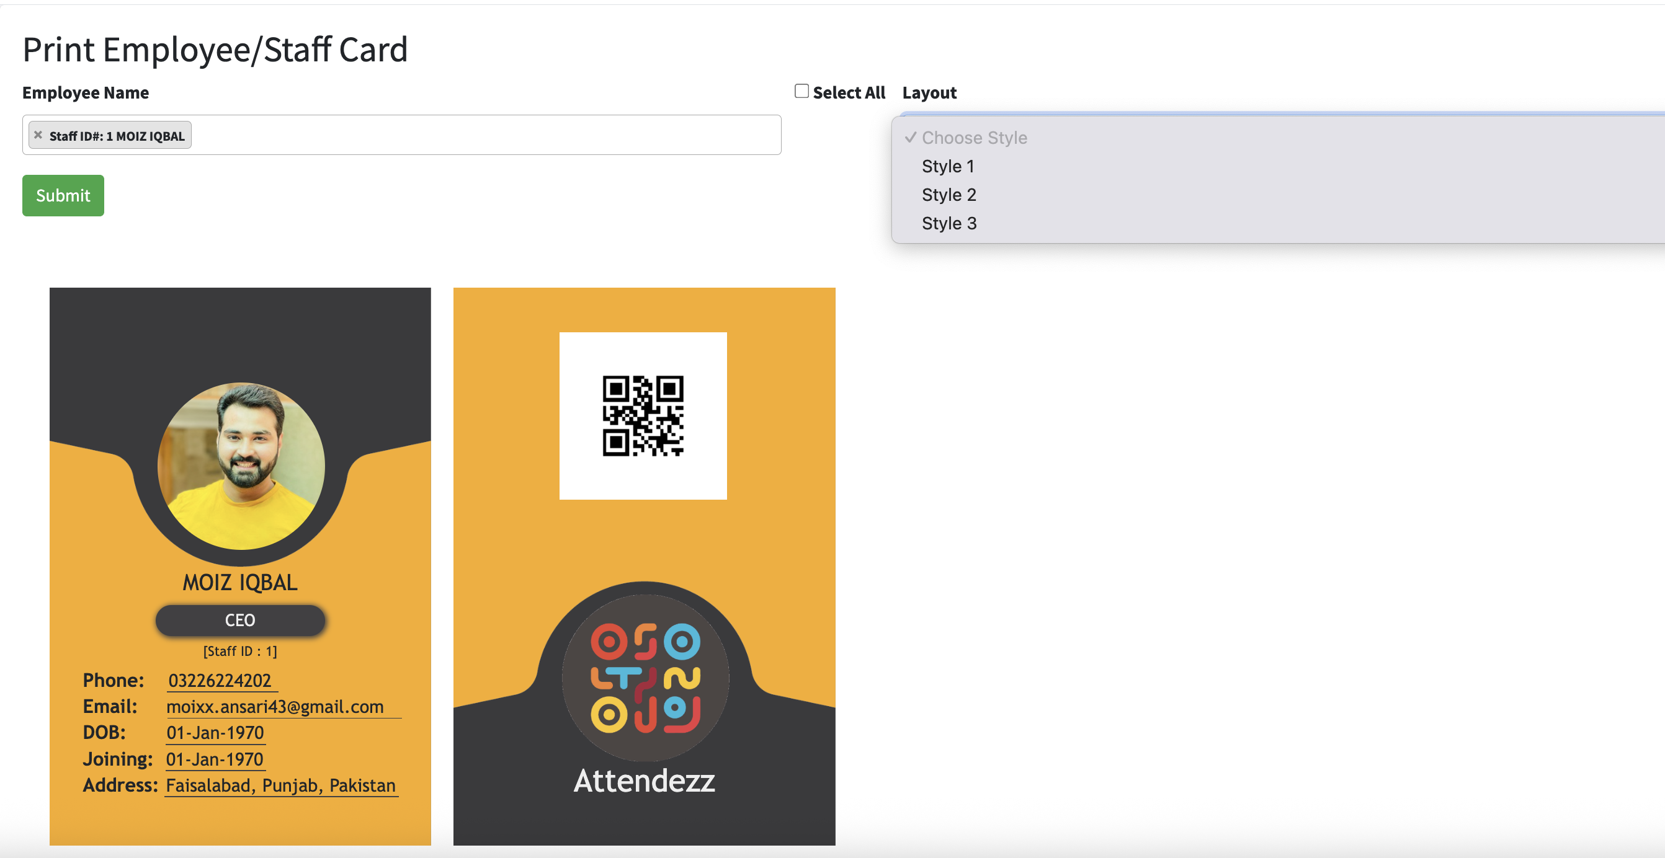Viewport: 1665px width, 858px height.
Task: Click the phone number 03226224202
Action: tap(220, 680)
